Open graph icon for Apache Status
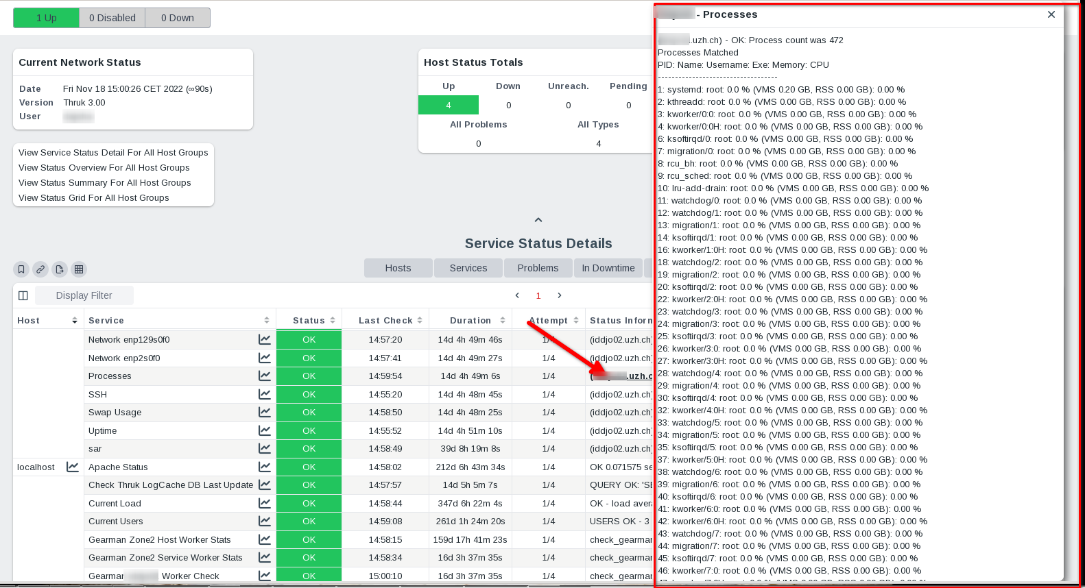The width and height of the screenshot is (1085, 588). 264,467
